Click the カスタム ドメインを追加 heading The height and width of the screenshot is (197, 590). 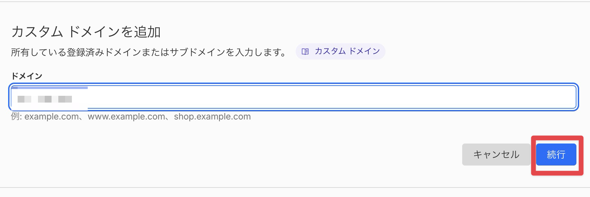[86, 32]
